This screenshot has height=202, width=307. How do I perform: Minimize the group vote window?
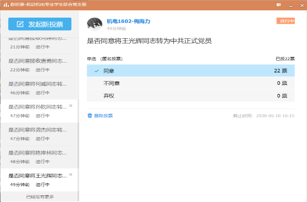pos(290,5)
